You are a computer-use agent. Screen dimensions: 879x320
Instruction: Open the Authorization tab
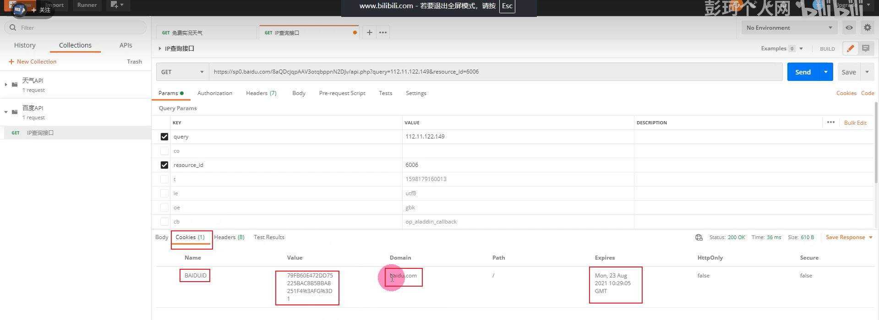coord(214,93)
